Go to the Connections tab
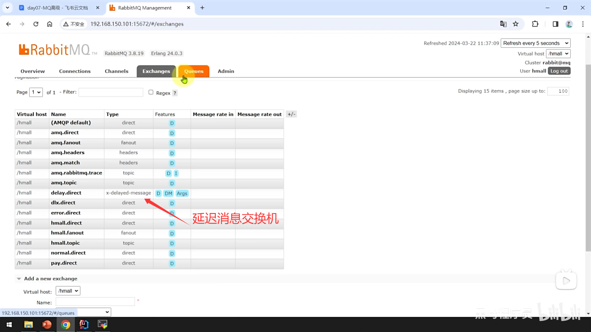Screen dimensions: 591x332 pos(75,71)
